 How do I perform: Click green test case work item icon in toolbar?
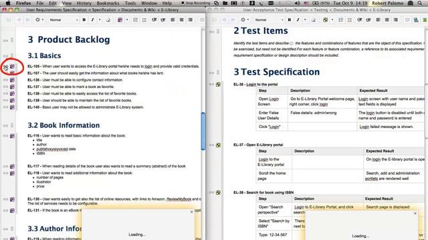(x=326, y=20)
